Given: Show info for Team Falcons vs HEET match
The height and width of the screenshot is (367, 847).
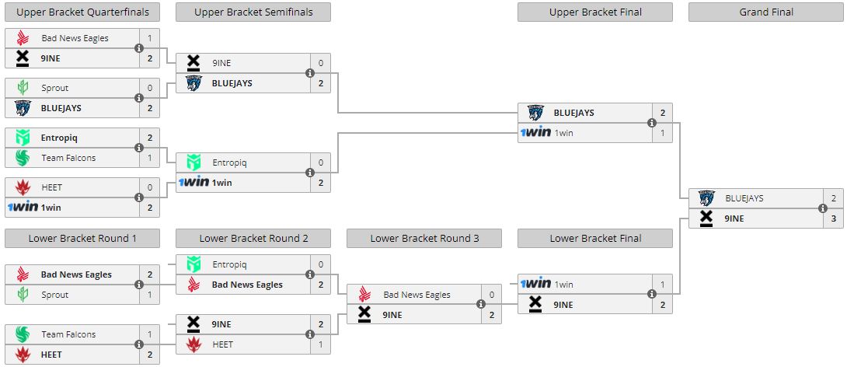Looking at the screenshot, I should pos(139,344).
